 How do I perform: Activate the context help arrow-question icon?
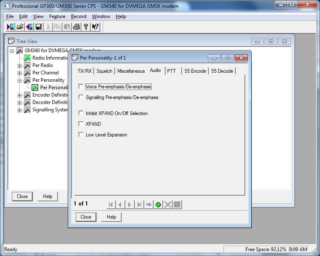coord(95,27)
